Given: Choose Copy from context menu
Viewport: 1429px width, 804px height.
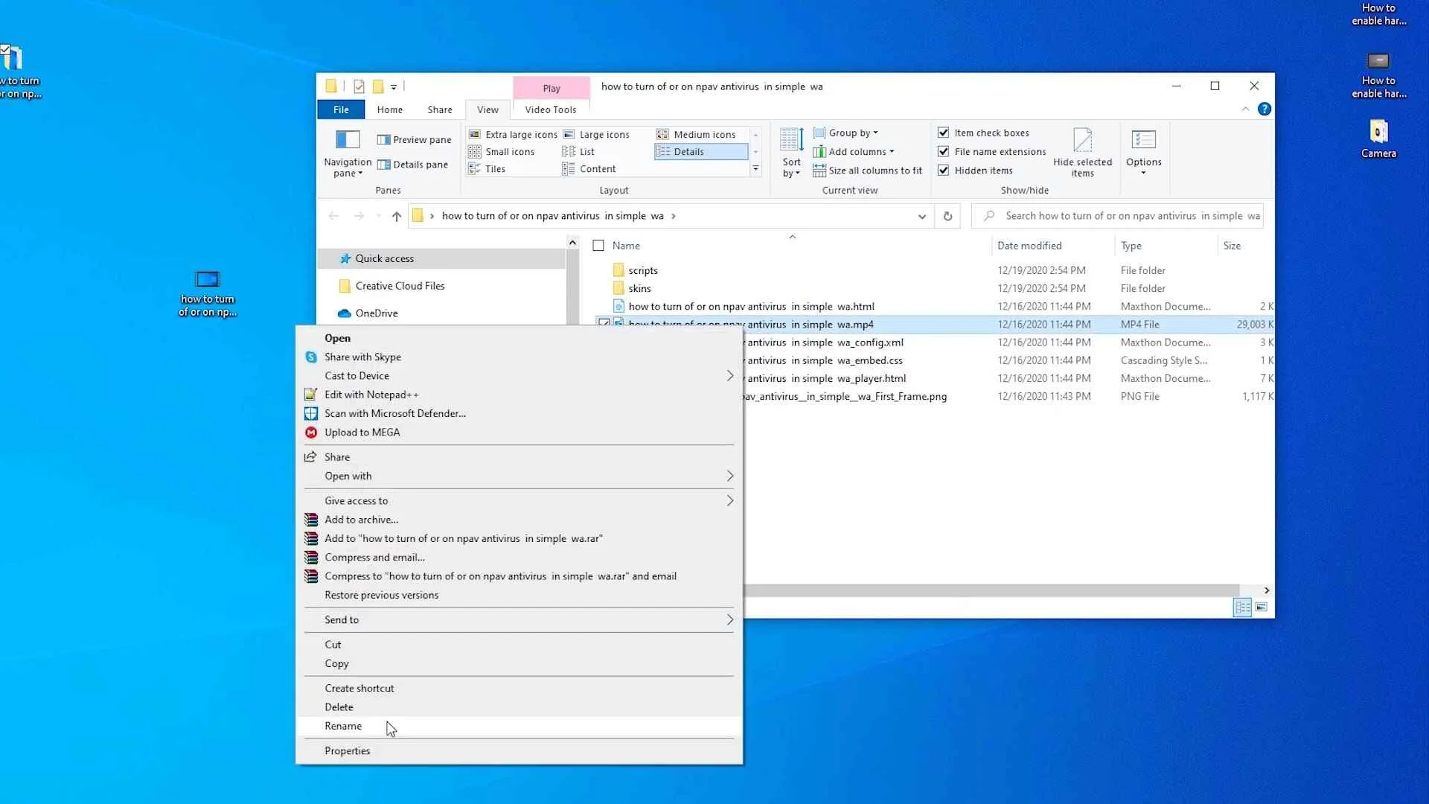Looking at the screenshot, I should pos(519,664).
